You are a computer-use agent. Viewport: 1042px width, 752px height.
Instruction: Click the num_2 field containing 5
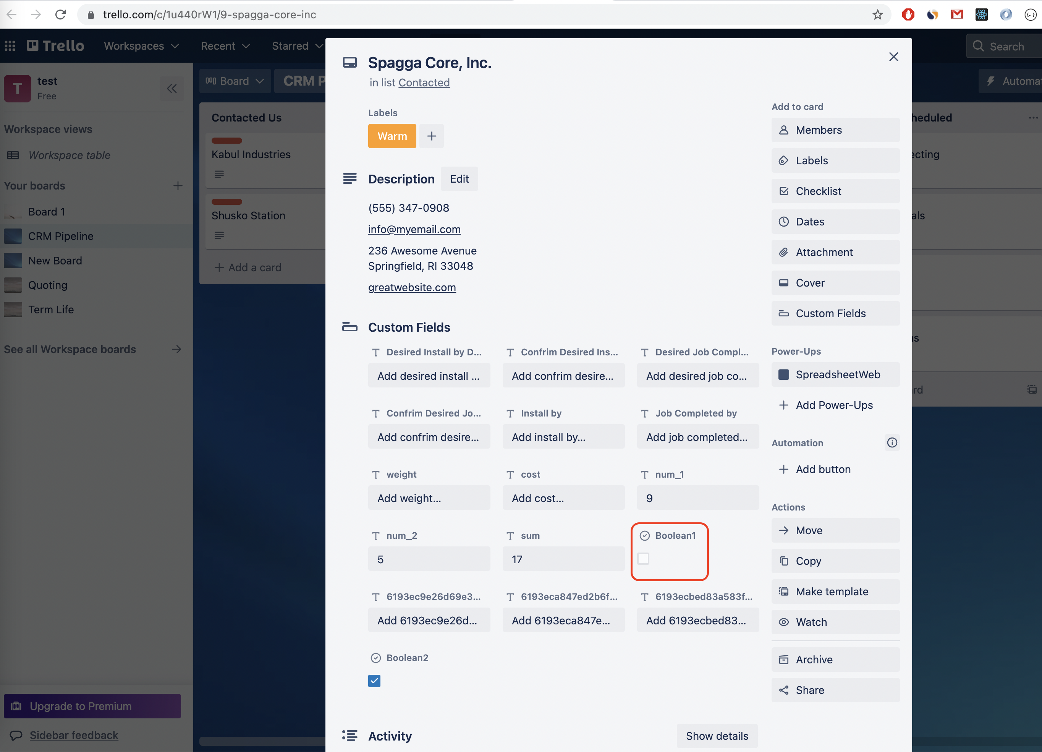point(429,559)
